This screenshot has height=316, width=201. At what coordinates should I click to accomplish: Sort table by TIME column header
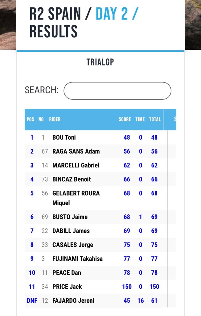click(140, 119)
